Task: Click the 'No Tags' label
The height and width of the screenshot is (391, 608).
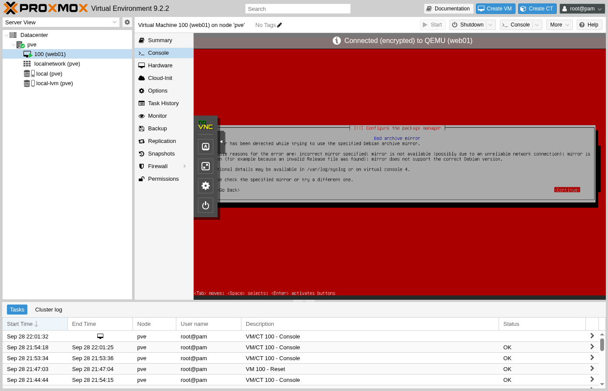Action: (x=265, y=25)
